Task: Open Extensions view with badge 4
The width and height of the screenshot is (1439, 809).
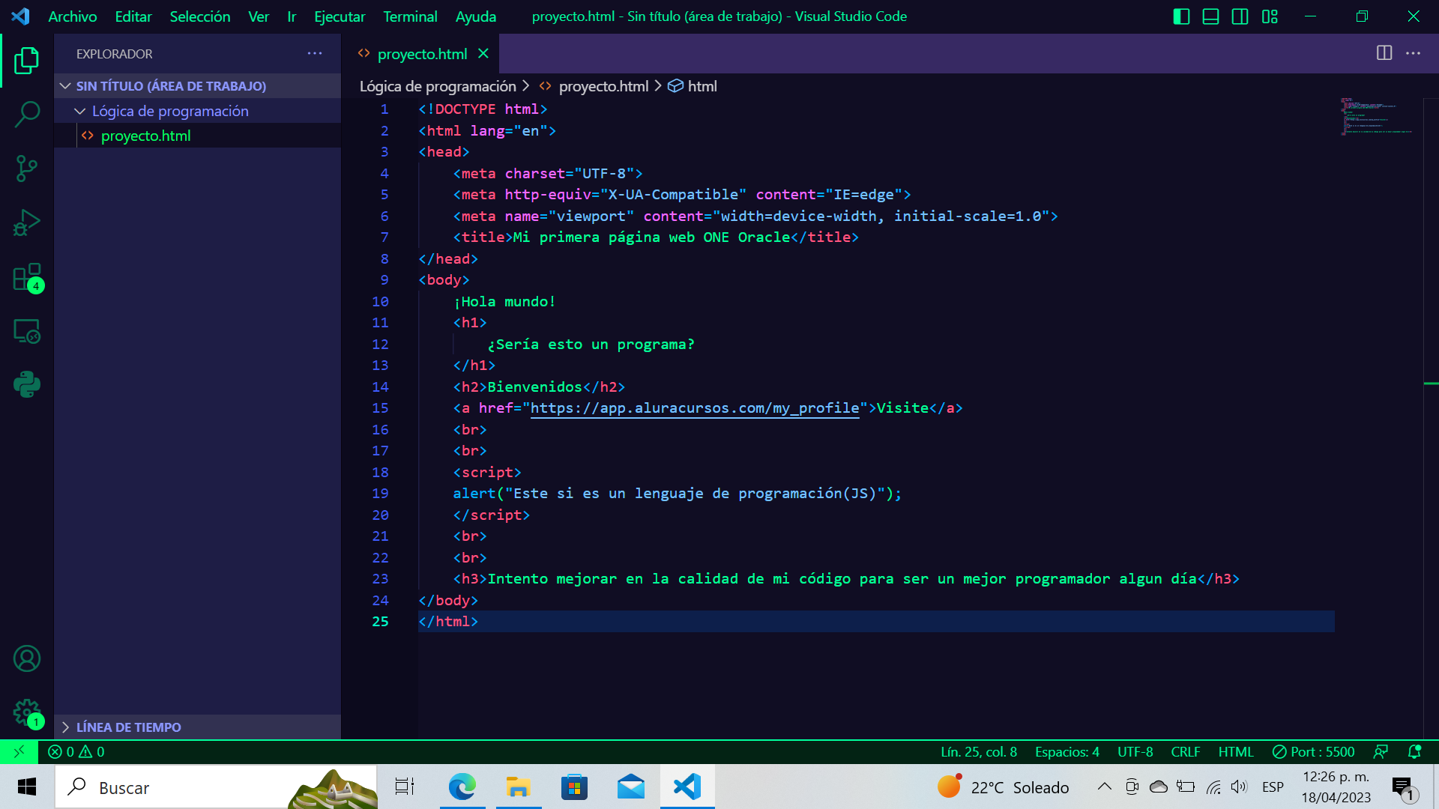Action: (x=27, y=277)
